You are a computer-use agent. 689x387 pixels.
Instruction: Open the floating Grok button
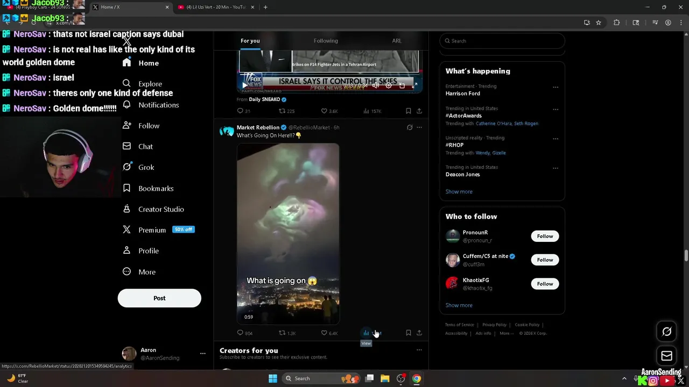click(666, 332)
